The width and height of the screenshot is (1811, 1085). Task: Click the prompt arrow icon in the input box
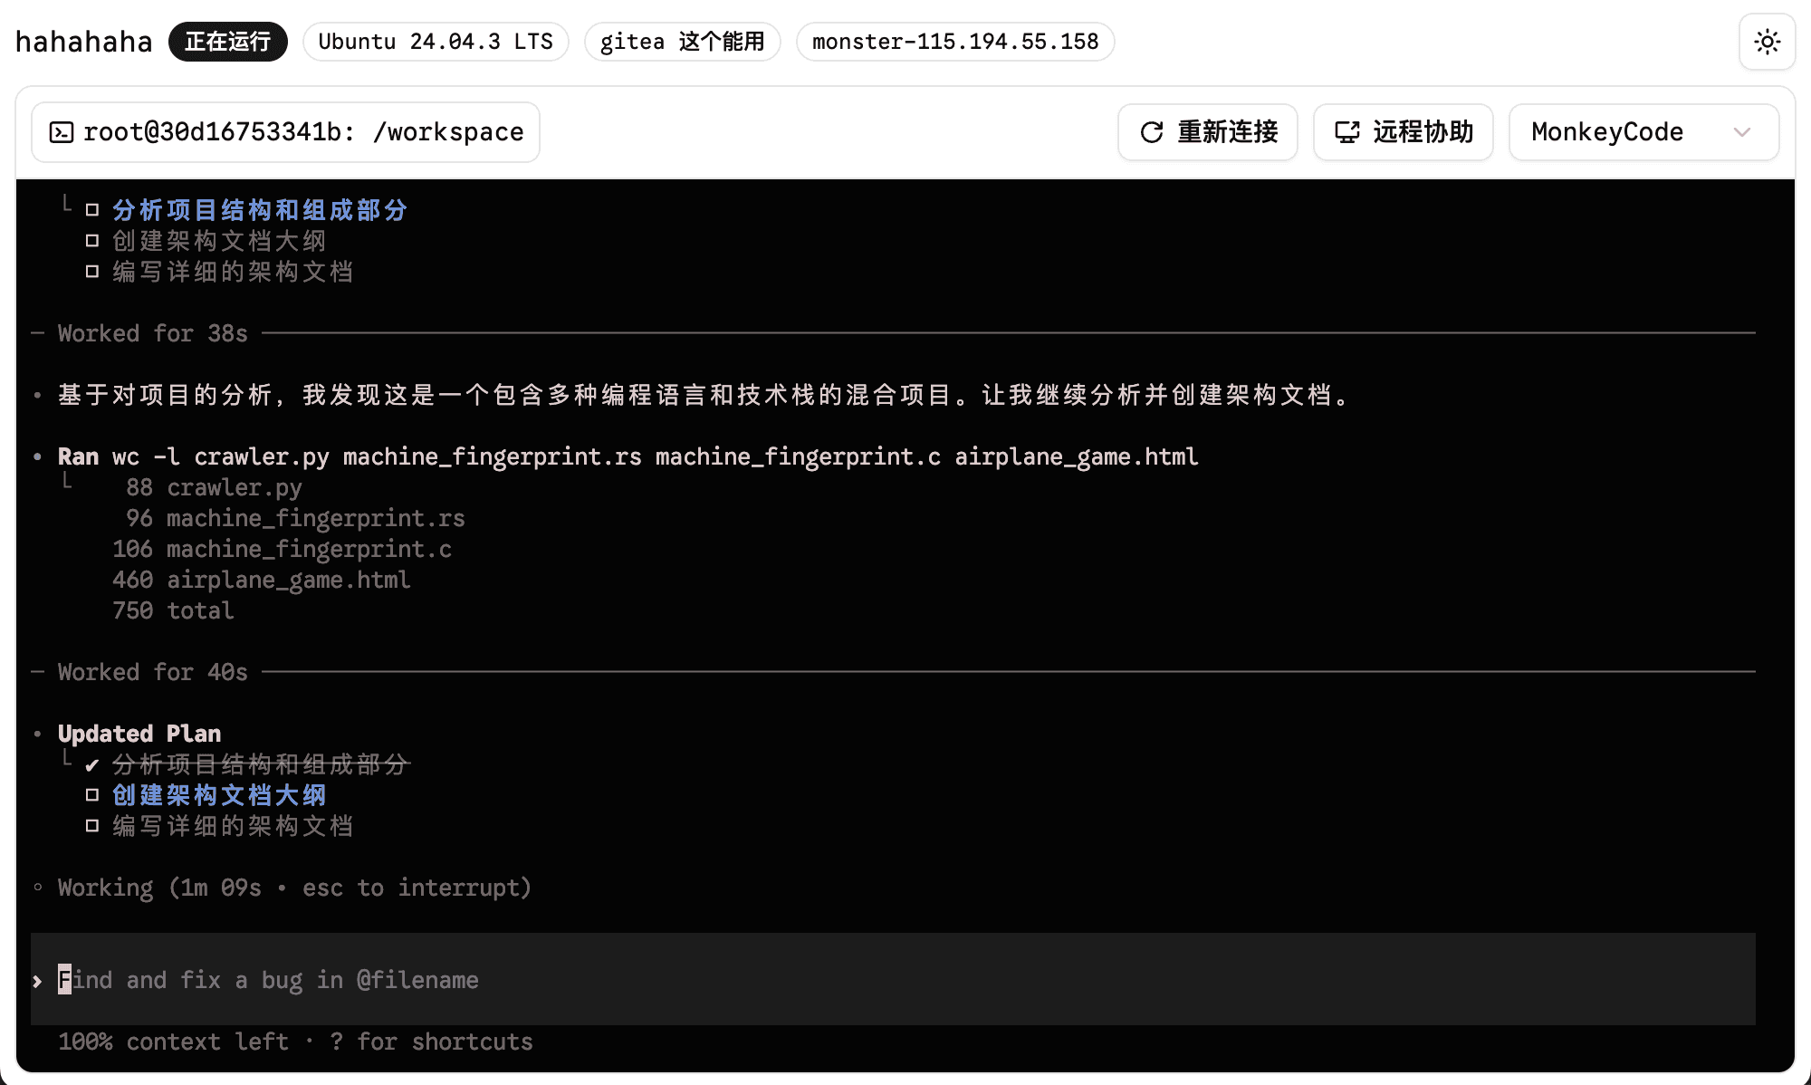37,980
